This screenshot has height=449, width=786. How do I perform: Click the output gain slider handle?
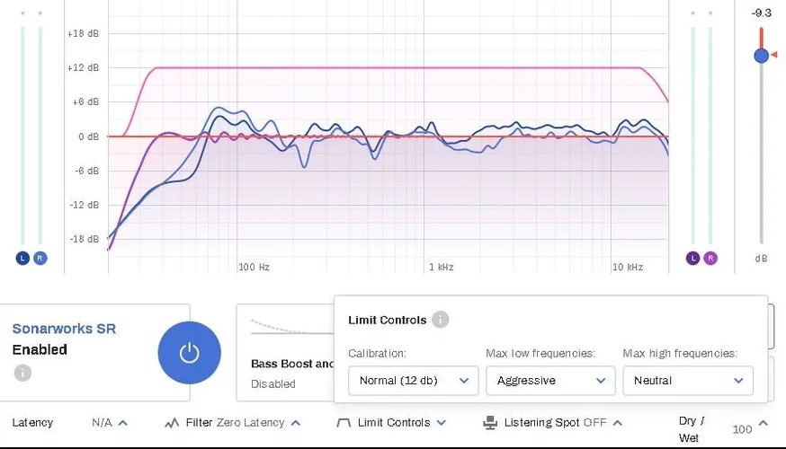(x=762, y=55)
